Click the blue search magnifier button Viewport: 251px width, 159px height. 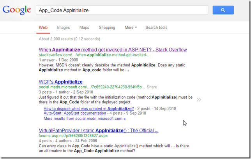tap(223, 10)
